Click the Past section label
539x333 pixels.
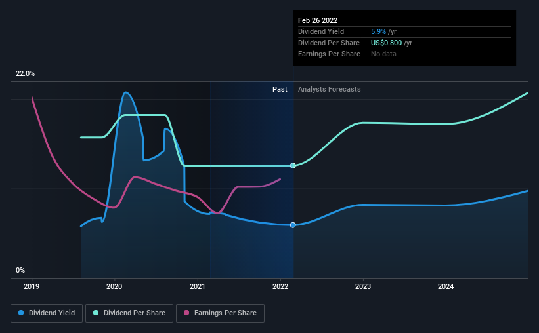[x=280, y=89]
